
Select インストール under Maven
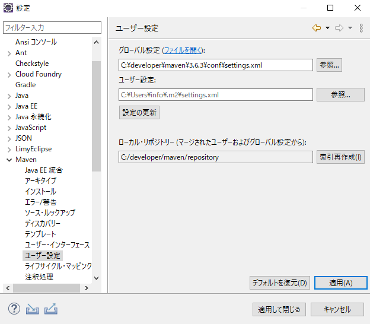click(40, 191)
